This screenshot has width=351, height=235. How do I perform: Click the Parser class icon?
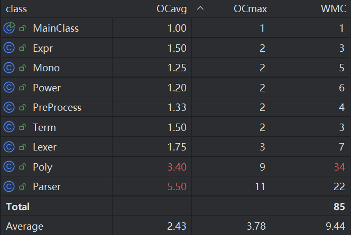point(9,186)
